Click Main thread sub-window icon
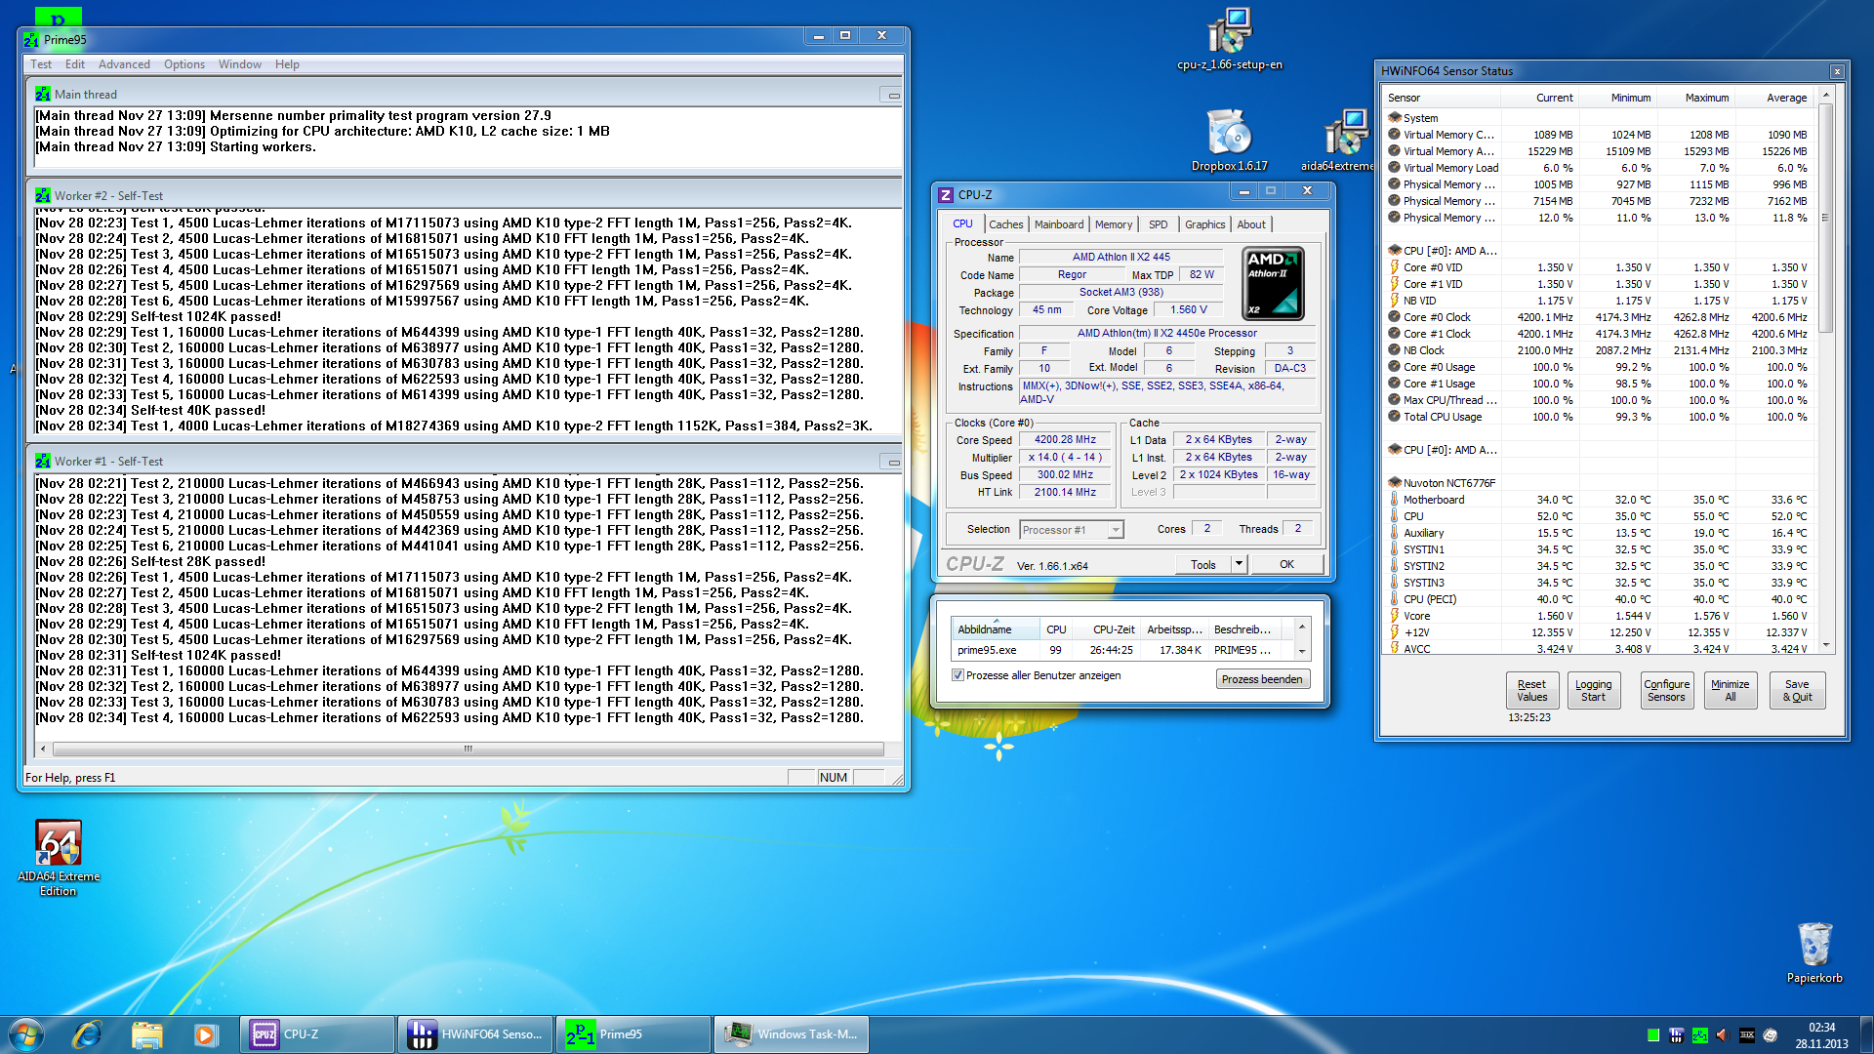Screen dimensions: 1874x1054 [43, 95]
